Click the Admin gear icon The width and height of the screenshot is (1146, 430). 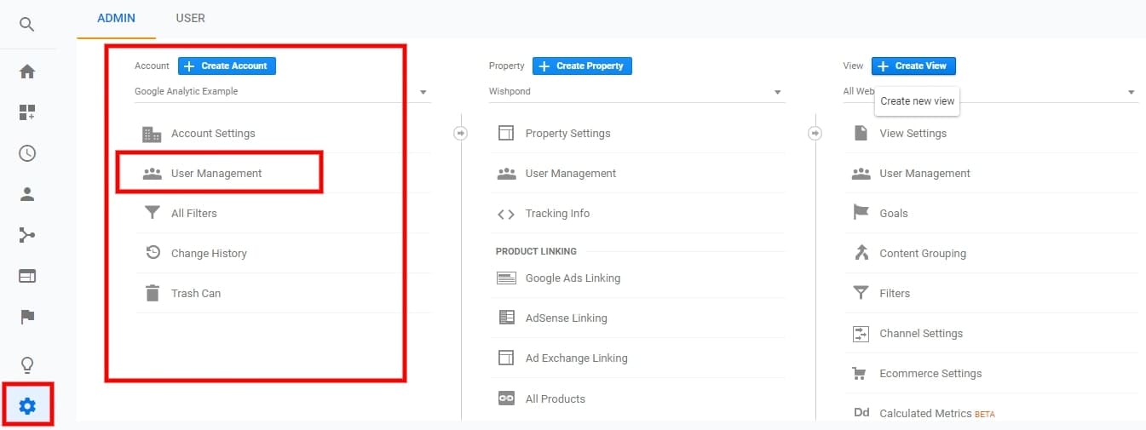[x=27, y=406]
